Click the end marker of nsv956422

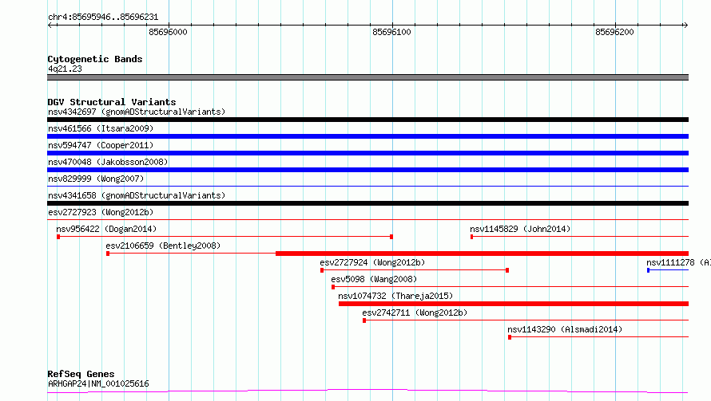click(391, 237)
